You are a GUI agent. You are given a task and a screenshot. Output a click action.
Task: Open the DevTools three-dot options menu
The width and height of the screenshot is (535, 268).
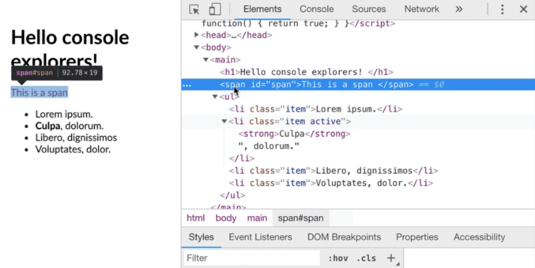pos(502,9)
